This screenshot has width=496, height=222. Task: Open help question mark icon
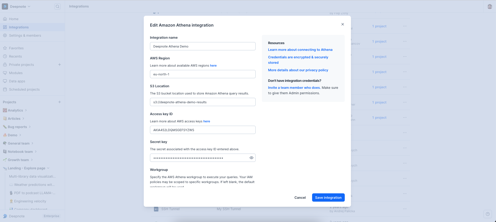[x=488, y=214]
